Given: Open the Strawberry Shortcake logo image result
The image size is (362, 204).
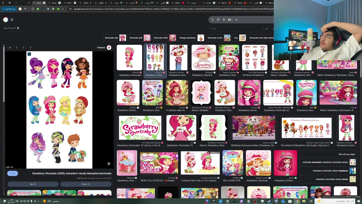Looking at the screenshot, I should 140,128.
